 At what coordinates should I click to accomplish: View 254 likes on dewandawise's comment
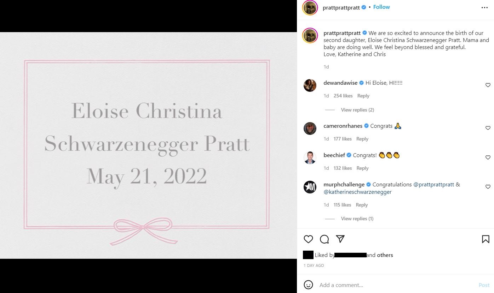[x=343, y=96]
